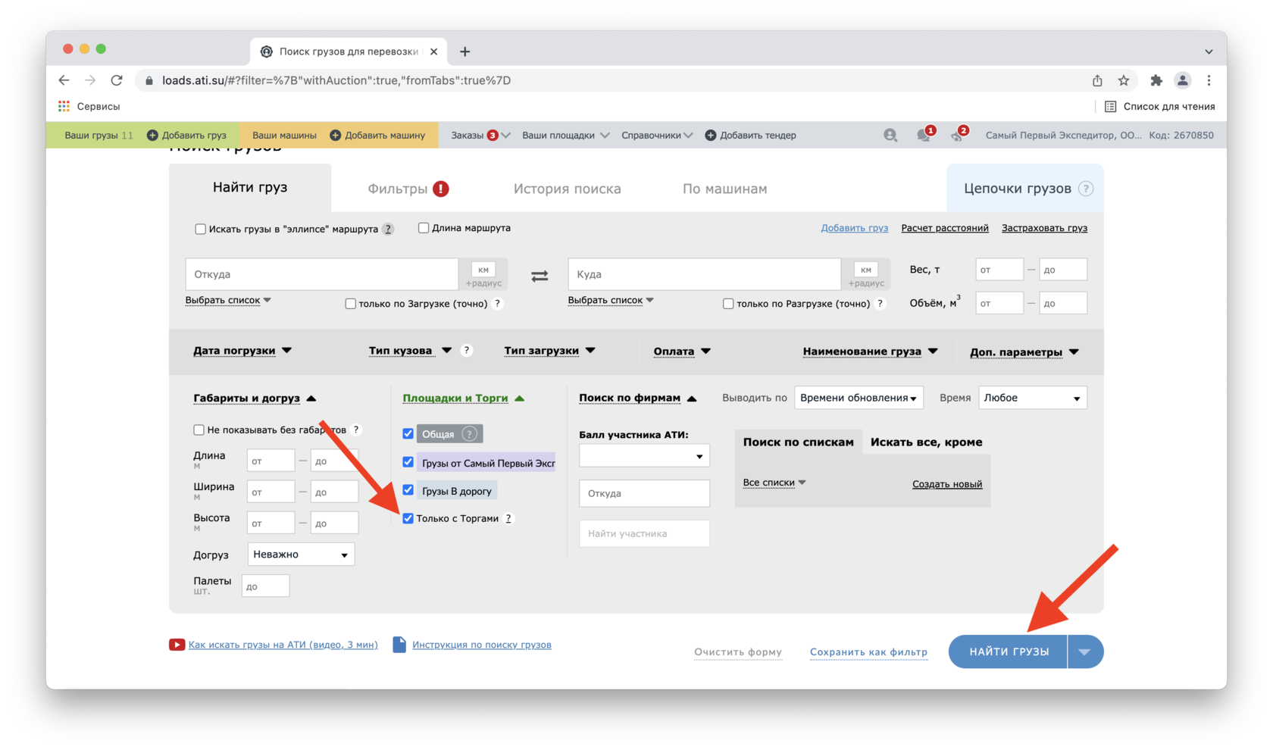Collapse Габариты и догруз section
This screenshot has height=750, width=1273.
click(x=255, y=398)
